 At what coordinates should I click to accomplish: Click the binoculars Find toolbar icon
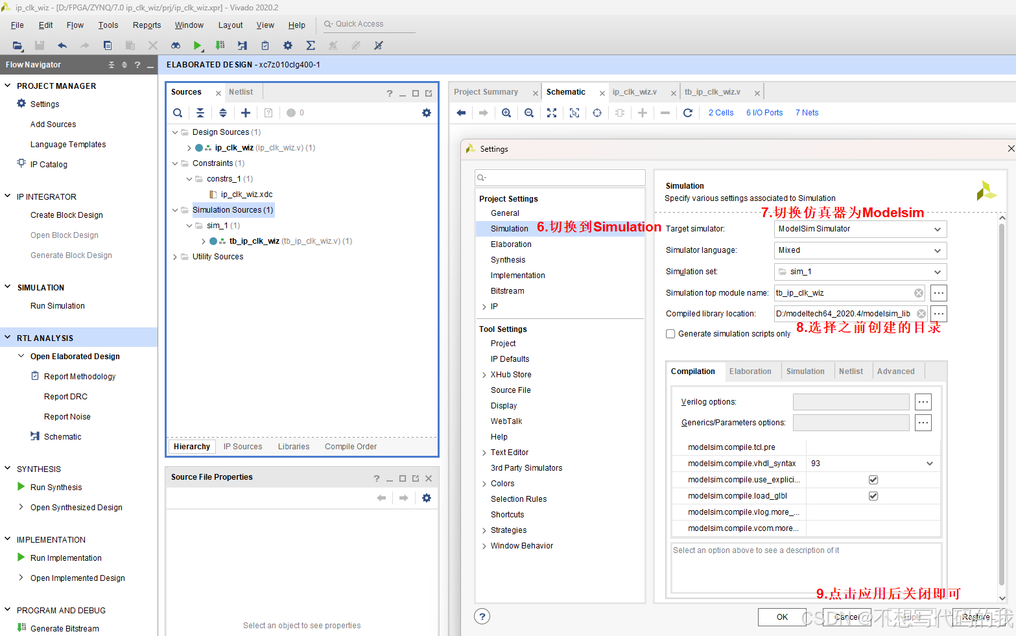(176, 45)
